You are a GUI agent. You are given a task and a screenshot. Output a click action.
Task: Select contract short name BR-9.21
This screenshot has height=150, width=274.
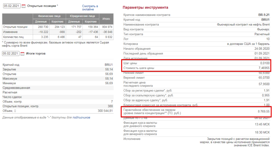[x=264, y=15]
